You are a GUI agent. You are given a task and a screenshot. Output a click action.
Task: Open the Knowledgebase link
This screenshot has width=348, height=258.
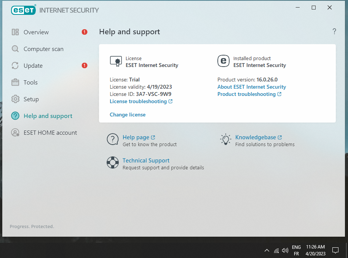pyautogui.click(x=256, y=137)
